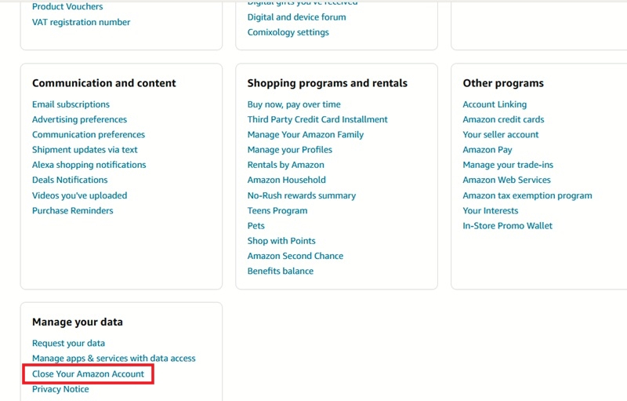Open Buy now, pay over time
This screenshot has width=627, height=401.
[x=294, y=104]
